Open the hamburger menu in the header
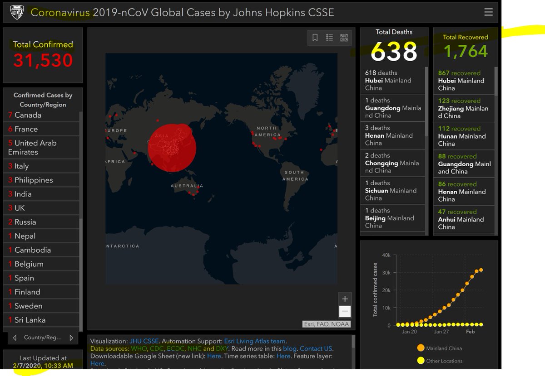 pos(488,12)
